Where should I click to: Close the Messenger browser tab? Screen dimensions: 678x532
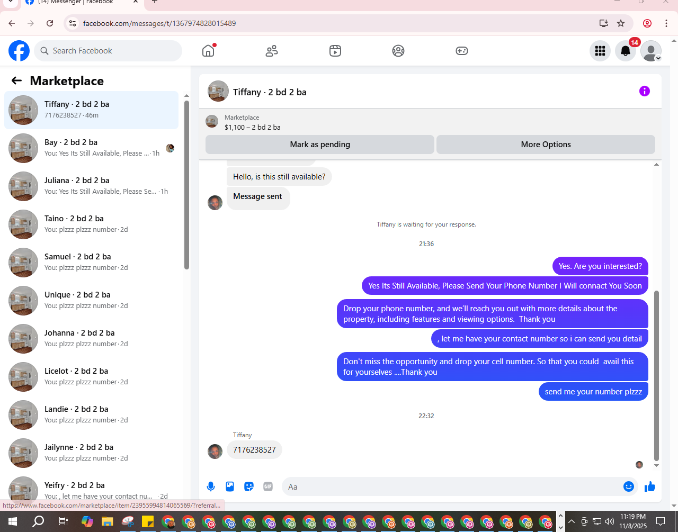pyautogui.click(x=136, y=2)
